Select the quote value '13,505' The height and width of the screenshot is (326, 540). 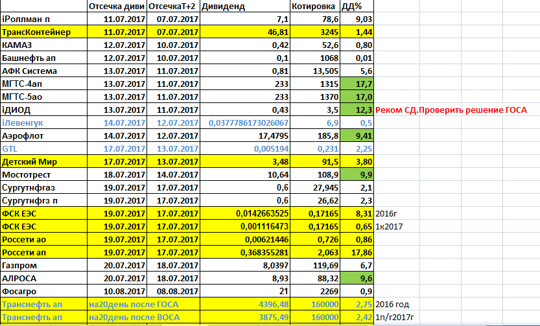click(x=315, y=71)
